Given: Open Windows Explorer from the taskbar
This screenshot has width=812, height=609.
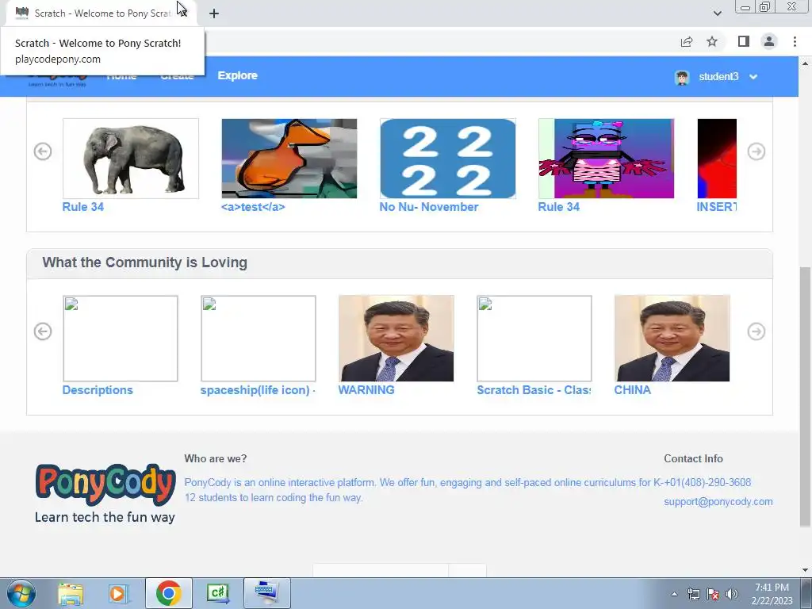Looking at the screenshot, I should 71,593.
